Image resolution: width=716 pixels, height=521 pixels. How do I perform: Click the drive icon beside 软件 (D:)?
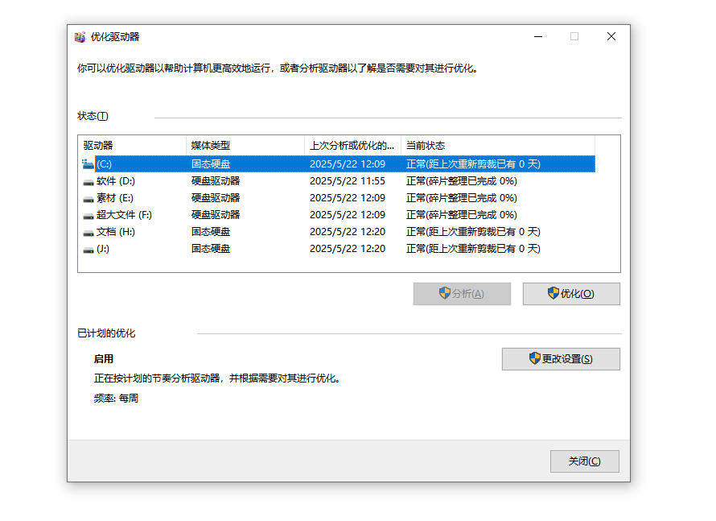[x=88, y=182]
